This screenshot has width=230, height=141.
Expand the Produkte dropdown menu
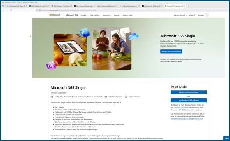click(84, 15)
